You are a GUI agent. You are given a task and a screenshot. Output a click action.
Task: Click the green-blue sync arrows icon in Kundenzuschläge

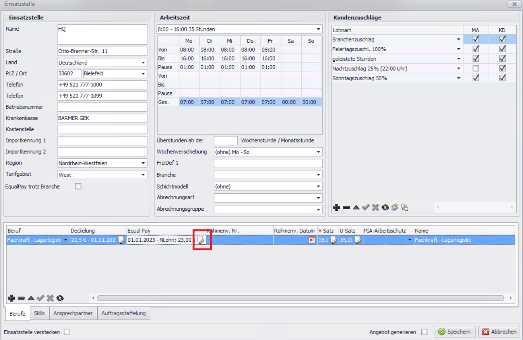[394, 208]
